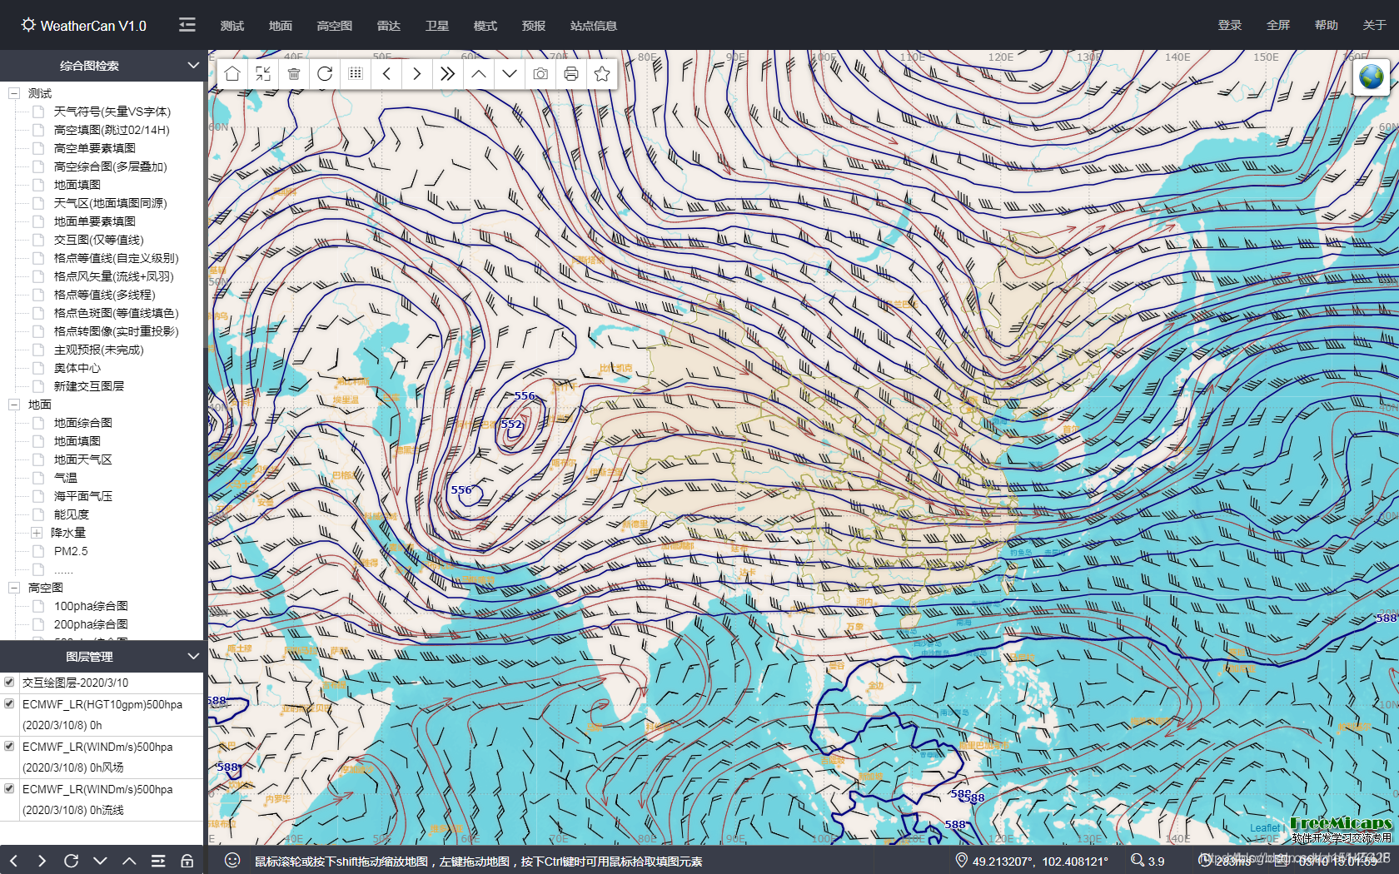Screen dimensions: 1399x874
Task: Select 200pha综合图 tree item
Action: [91, 624]
